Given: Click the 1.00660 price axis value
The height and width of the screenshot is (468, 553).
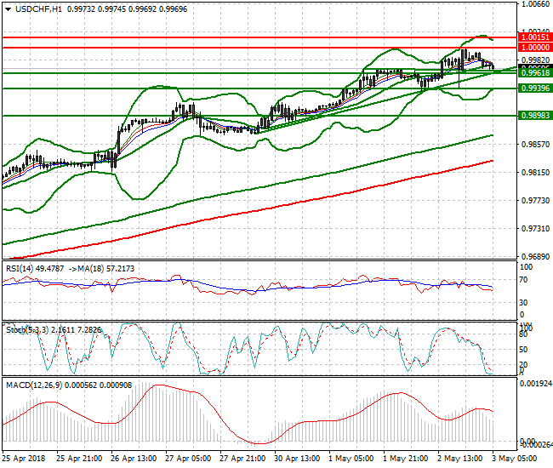Looking at the screenshot, I should pos(535,4).
